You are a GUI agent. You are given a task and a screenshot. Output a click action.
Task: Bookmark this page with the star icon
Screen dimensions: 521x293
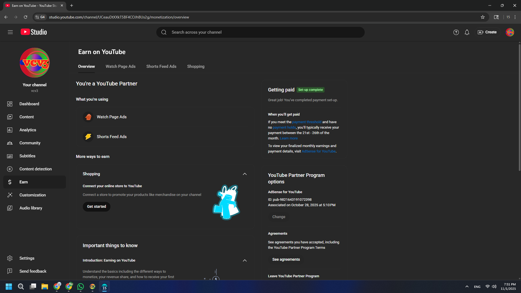[x=483, y=17]
